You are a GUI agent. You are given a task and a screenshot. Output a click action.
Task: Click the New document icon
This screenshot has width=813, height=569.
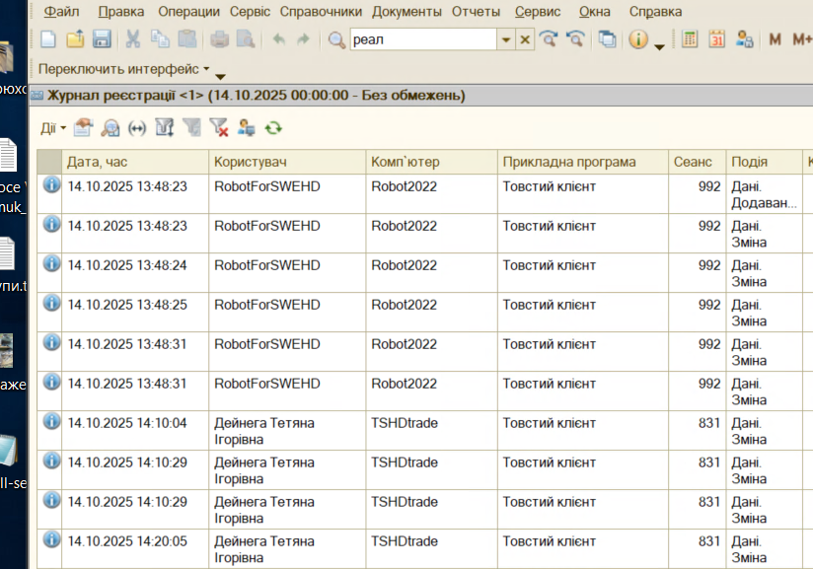(x=48, y=39)
